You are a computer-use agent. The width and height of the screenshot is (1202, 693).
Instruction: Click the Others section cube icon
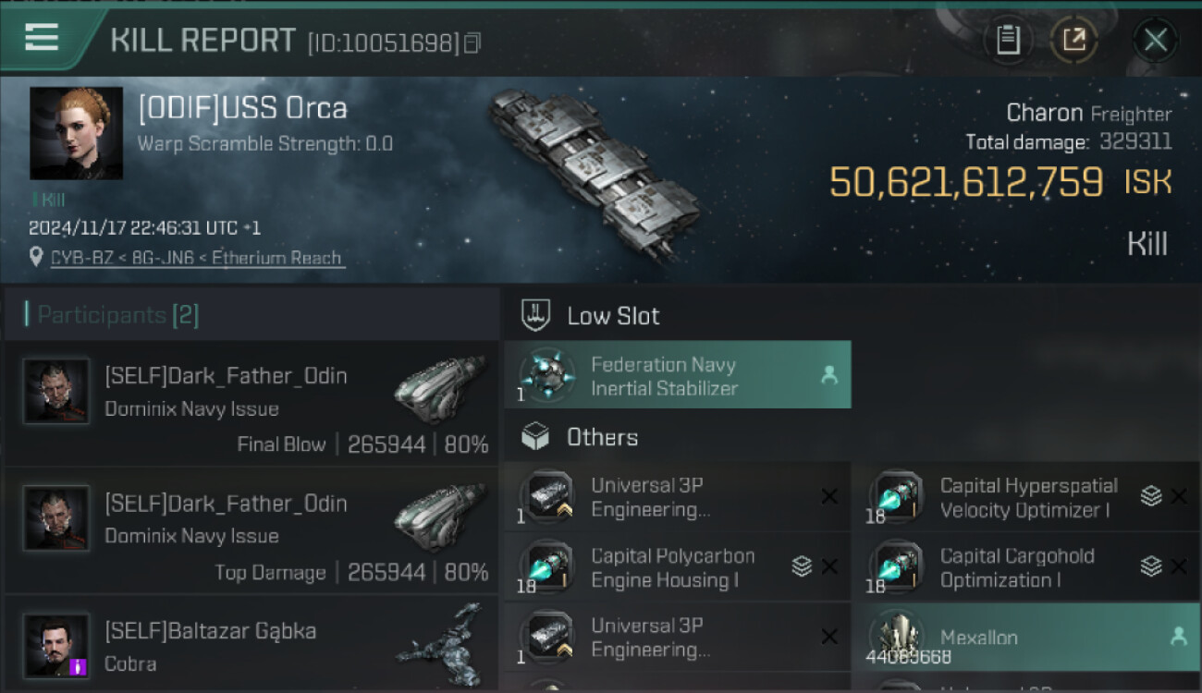point(536,437)
